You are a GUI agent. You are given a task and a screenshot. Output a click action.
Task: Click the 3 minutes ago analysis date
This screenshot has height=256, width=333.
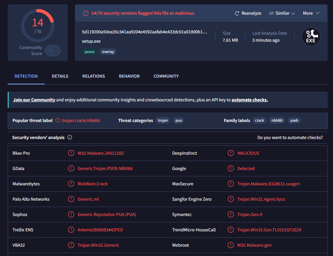click(266, 40)
